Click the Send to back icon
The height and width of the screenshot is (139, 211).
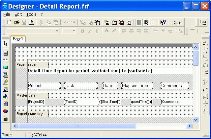click(90, 22)
